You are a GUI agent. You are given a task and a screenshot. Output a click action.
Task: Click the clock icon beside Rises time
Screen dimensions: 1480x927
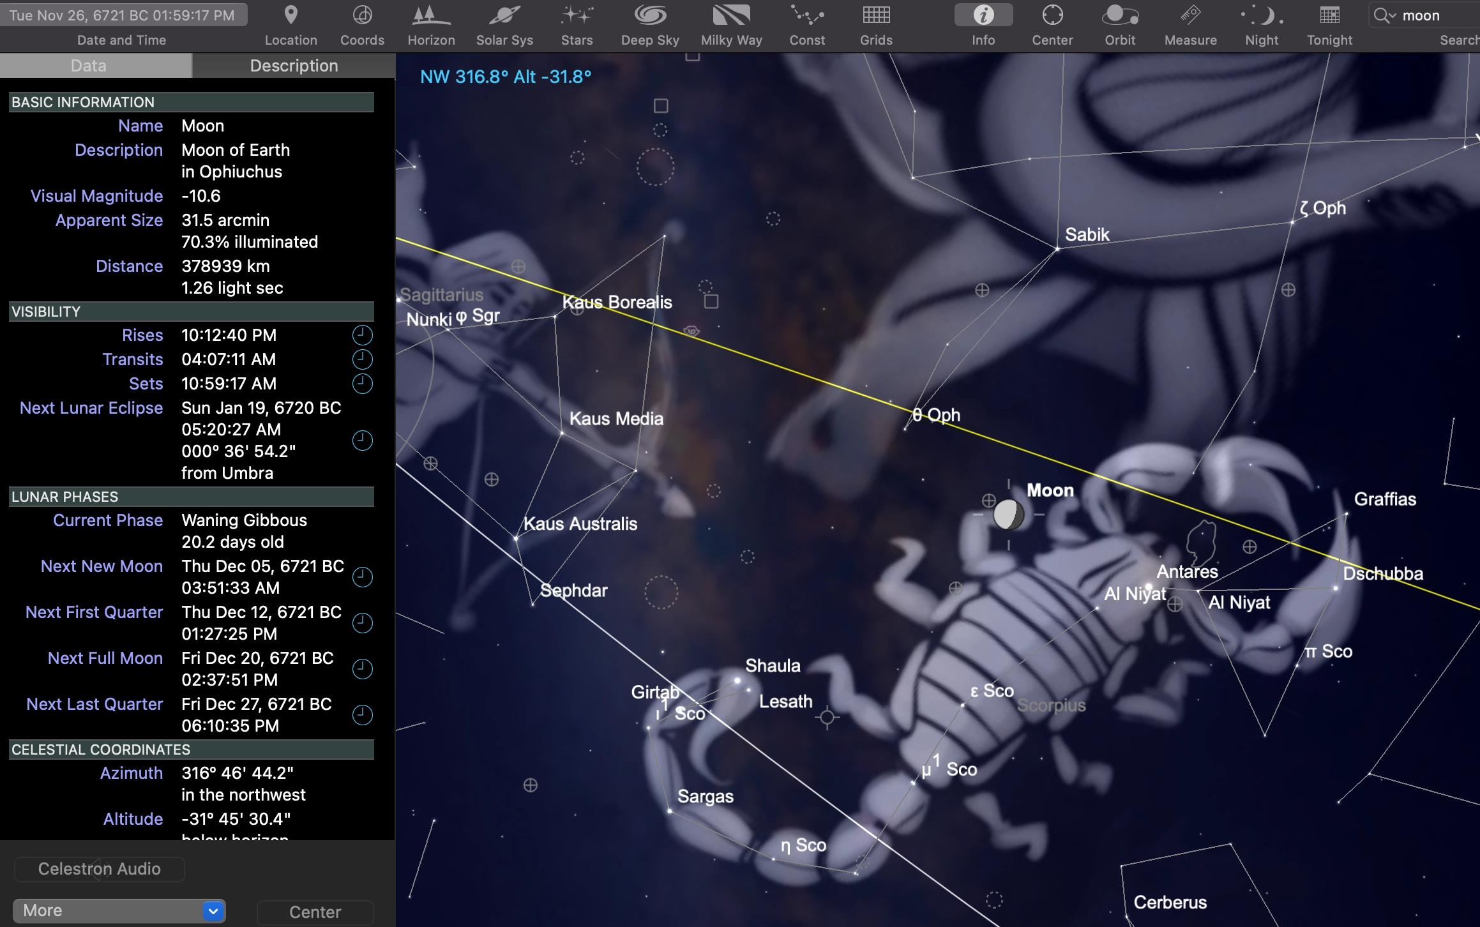[362, 335]
